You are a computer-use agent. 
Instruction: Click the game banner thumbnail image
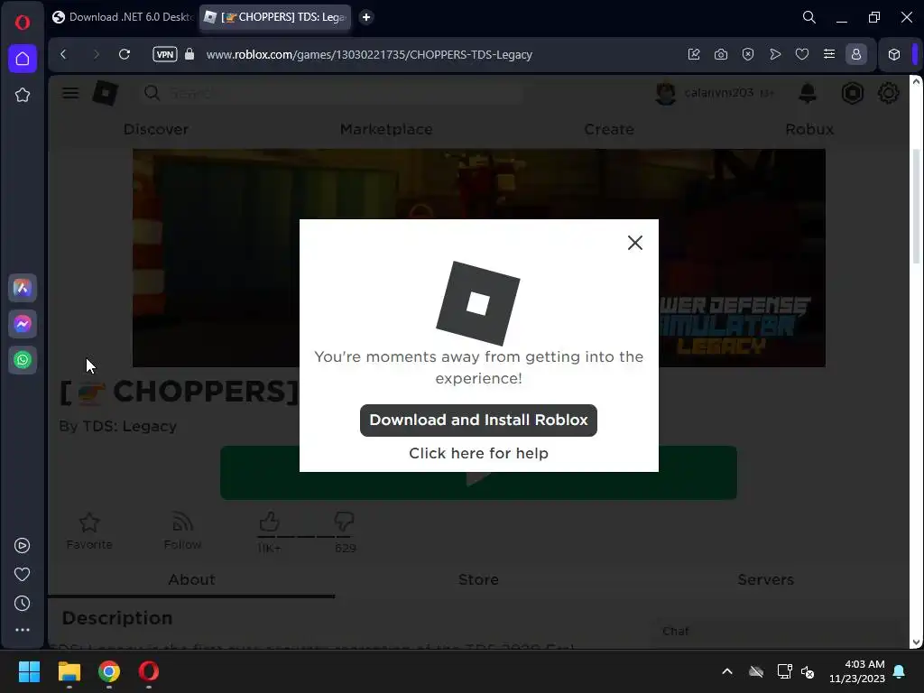click(478, 257)
